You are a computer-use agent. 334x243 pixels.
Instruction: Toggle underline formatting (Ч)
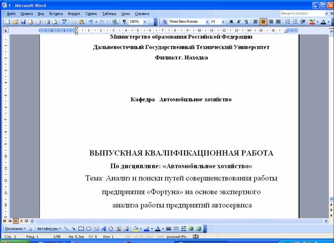click(x=246, y=22)
